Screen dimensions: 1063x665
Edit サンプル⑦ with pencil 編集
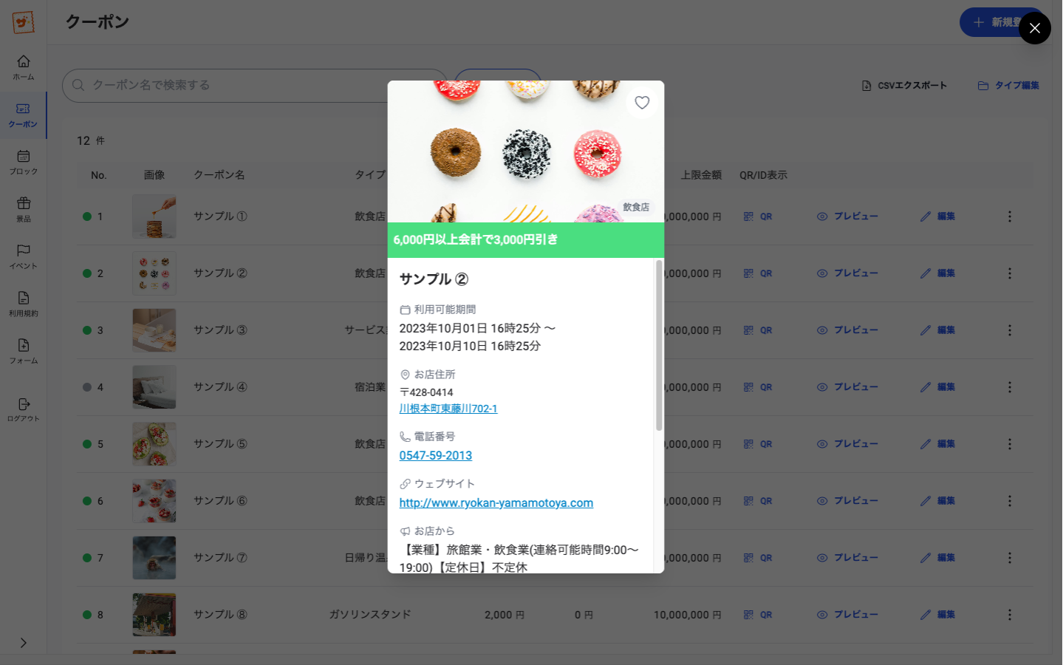pyautogui.click(x=937, y=558)
